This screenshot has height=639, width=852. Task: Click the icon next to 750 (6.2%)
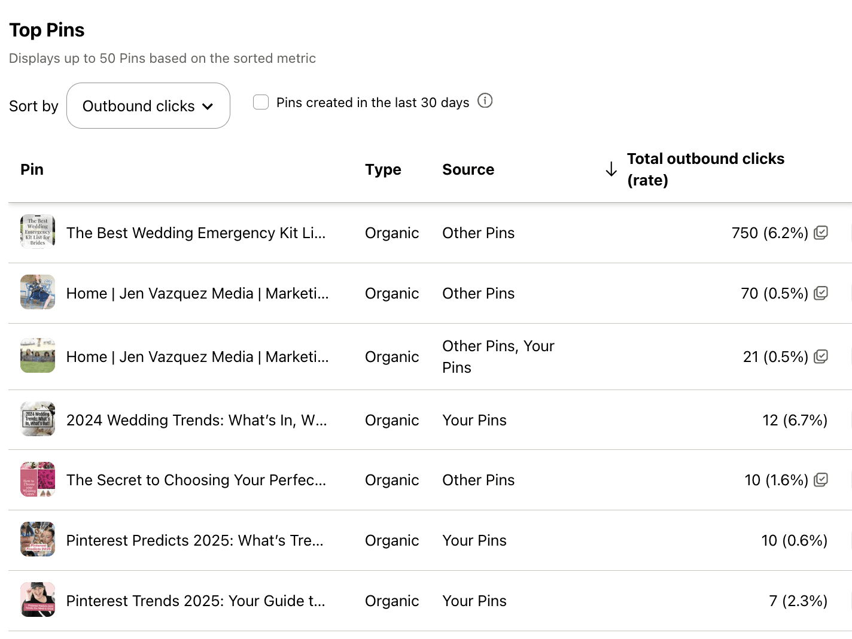point(821,233)
